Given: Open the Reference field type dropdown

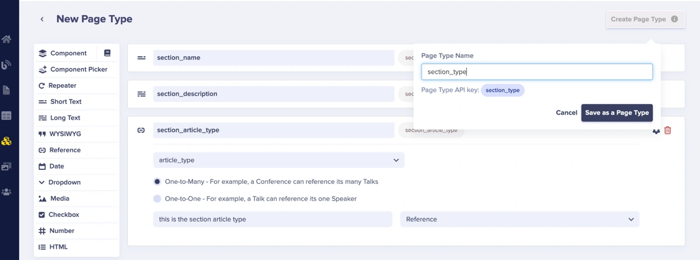Looking at the screenshot, I should pyautogui.click(x=519, y=219).
